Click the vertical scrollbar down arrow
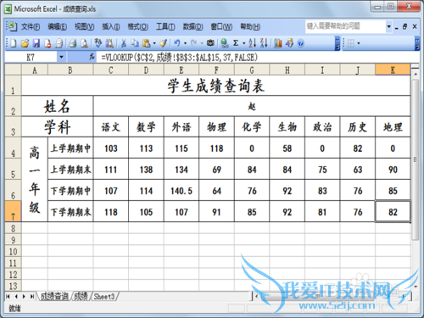 (x=416, y=287)
